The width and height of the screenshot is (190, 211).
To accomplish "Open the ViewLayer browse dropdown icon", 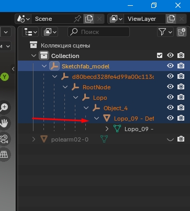I will coord(116,19).
